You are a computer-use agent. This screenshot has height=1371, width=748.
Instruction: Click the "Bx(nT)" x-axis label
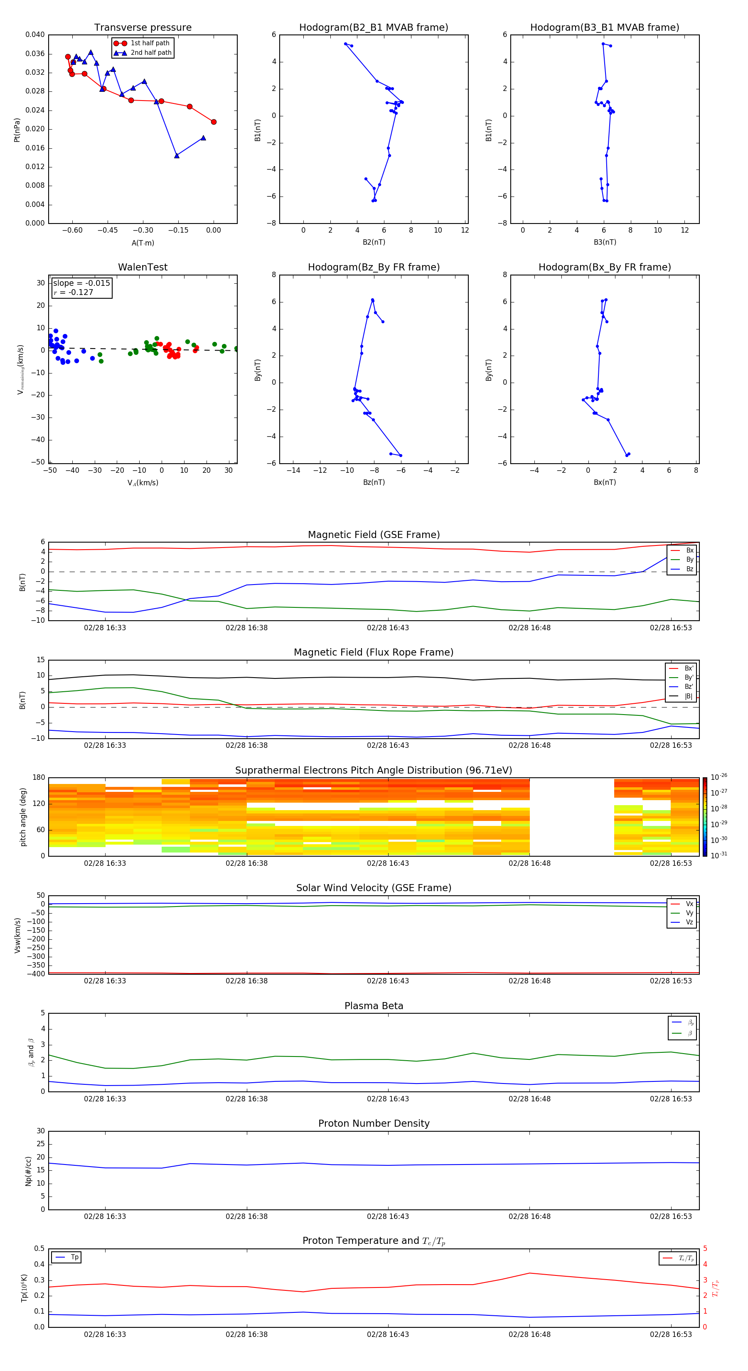[605, 483]
